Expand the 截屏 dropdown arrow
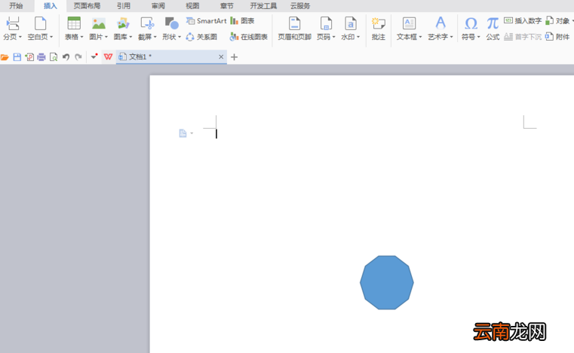574x353 pixels. coord(155,37)
